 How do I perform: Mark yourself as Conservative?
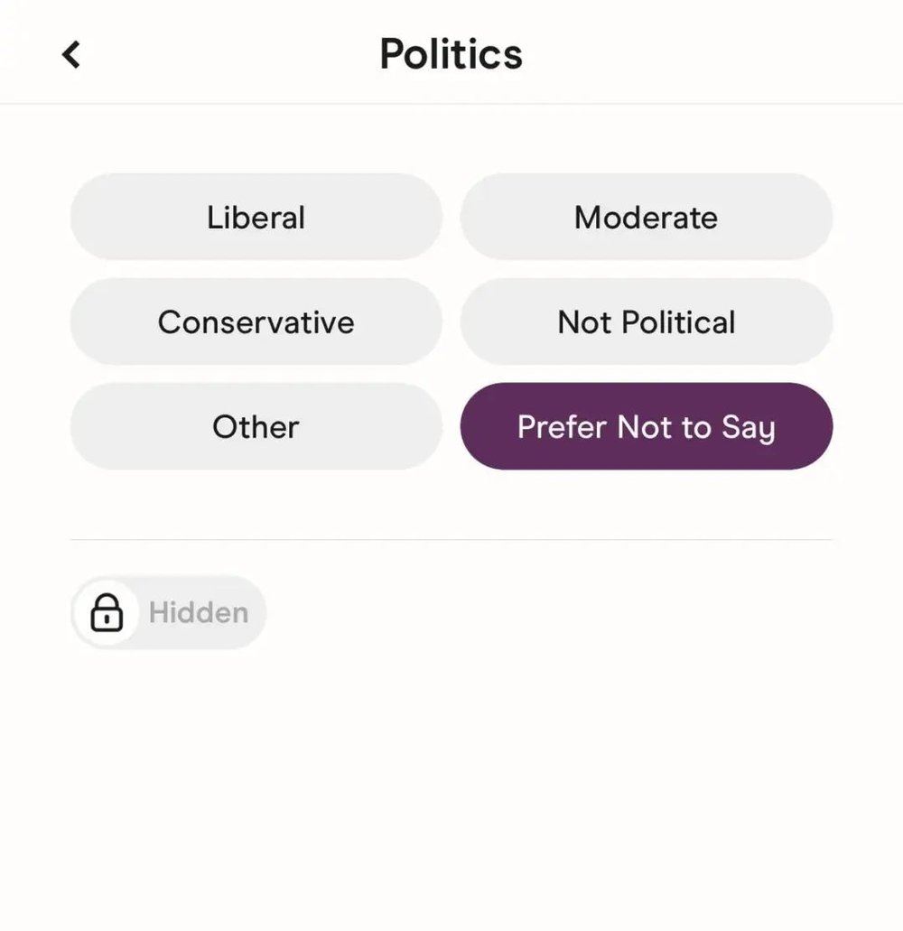(x=256, y=322)
